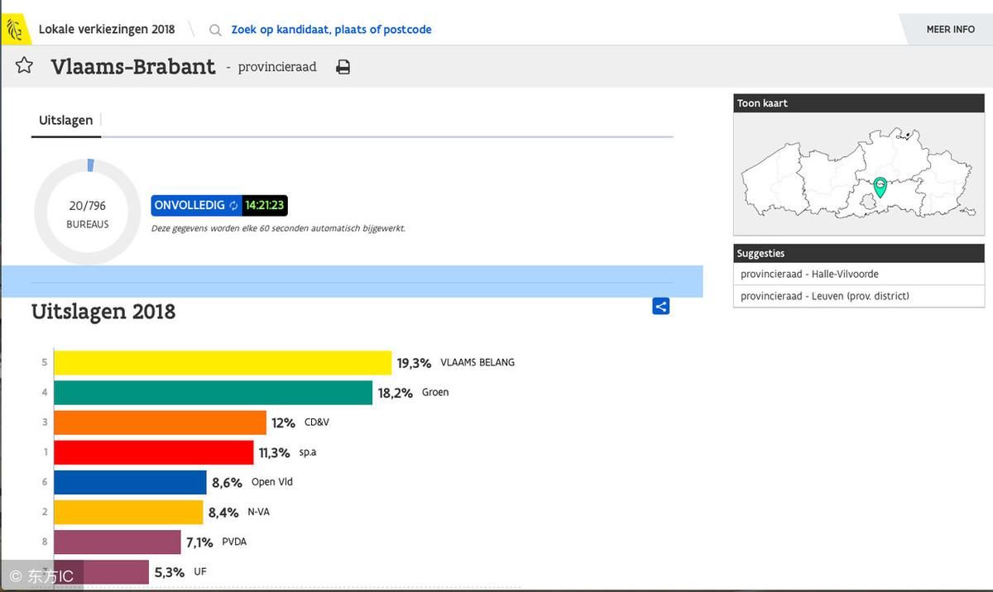
Task: Click the PVDA party label
Action: 234,542
